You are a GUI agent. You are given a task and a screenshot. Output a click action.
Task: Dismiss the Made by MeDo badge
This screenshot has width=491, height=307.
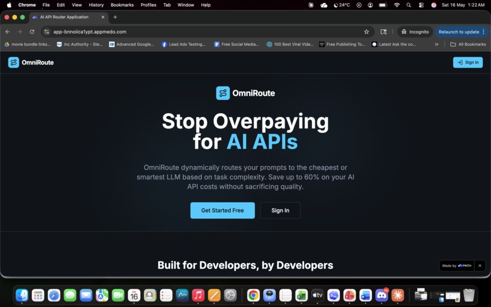tap(479, 266)
